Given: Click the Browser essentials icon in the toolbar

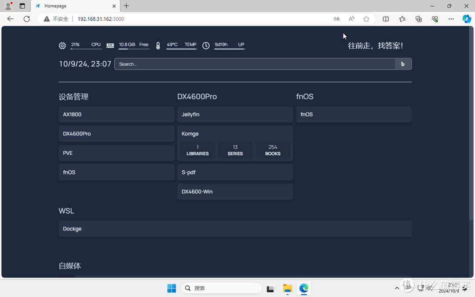Looking at the screenshot, I should point(435,19).
